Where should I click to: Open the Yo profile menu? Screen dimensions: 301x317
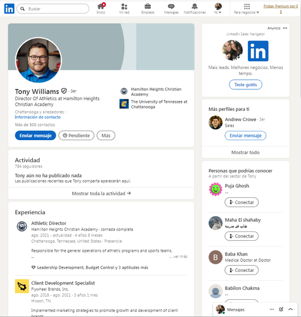(x=218, y=8)
